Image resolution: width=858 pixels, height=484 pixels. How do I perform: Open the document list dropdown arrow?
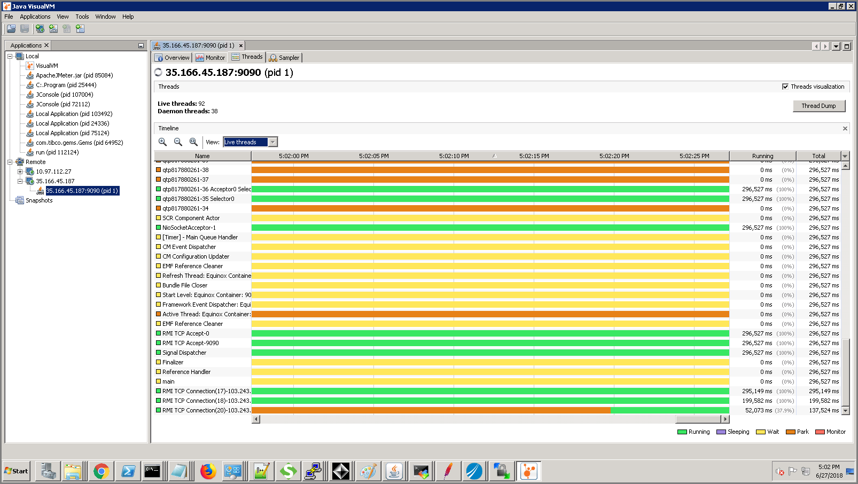(x=836, y=46)
